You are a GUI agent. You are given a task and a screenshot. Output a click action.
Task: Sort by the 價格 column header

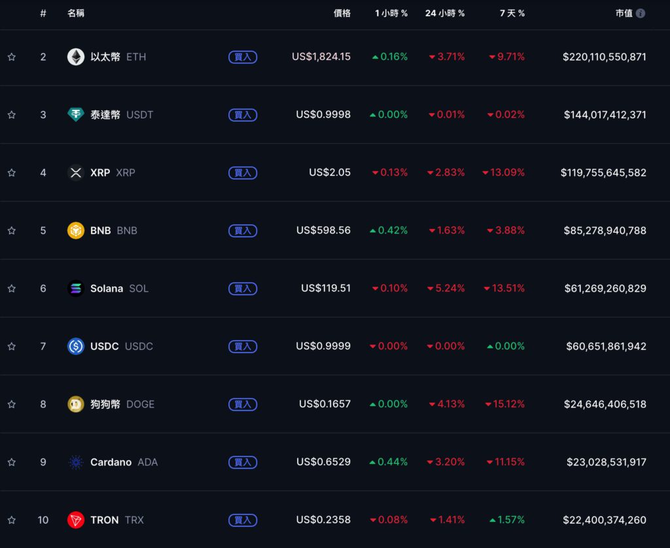342,13
